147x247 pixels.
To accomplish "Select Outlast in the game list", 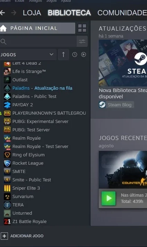I will pos(20,80).
